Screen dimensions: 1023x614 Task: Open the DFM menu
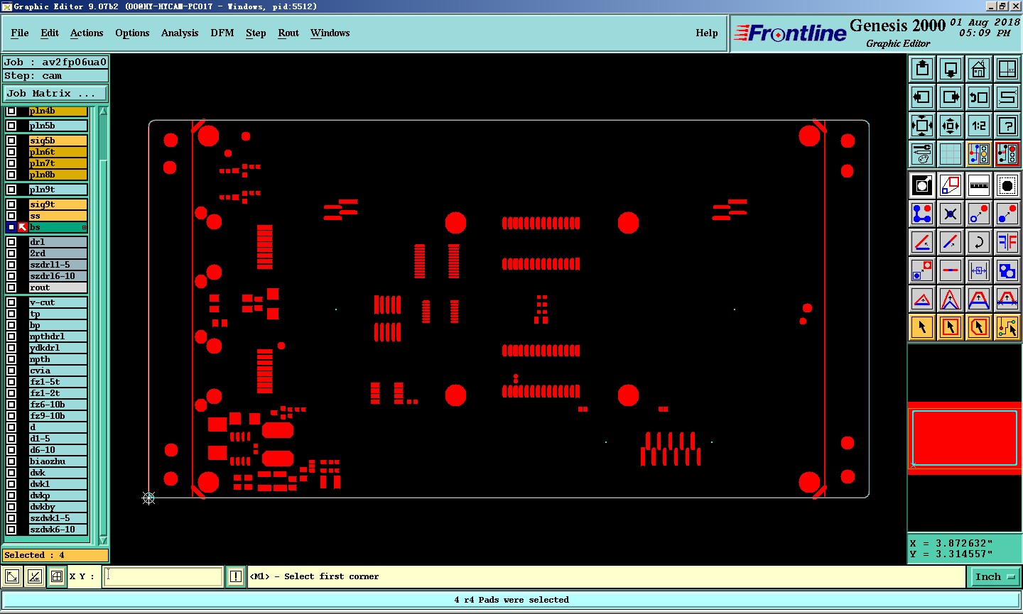click(x=222, y=33)
